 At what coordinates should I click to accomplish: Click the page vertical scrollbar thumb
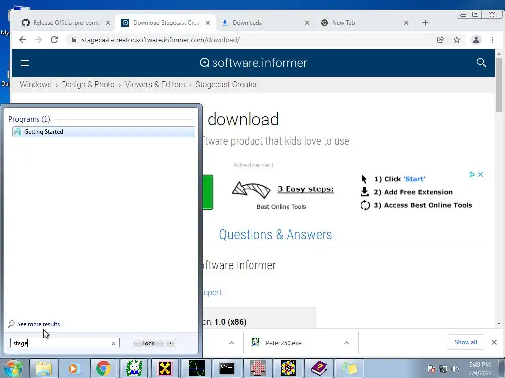(x=499, y=85)
